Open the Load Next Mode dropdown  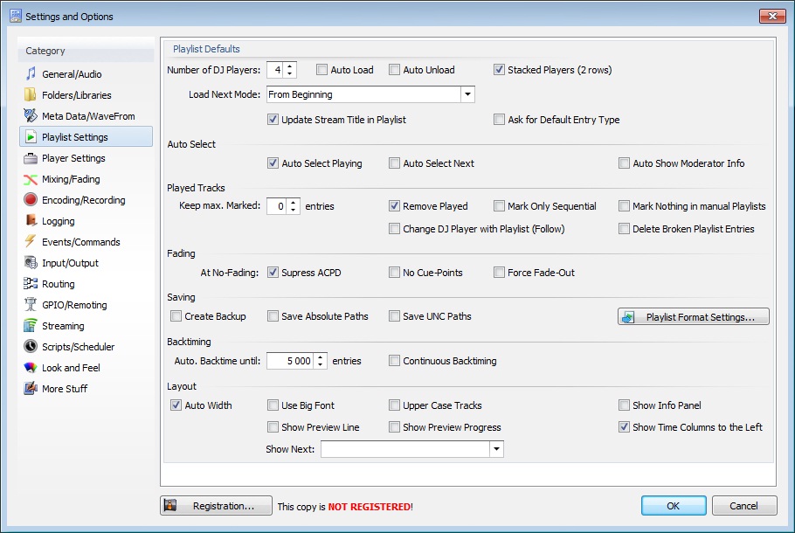click(467, 94)
